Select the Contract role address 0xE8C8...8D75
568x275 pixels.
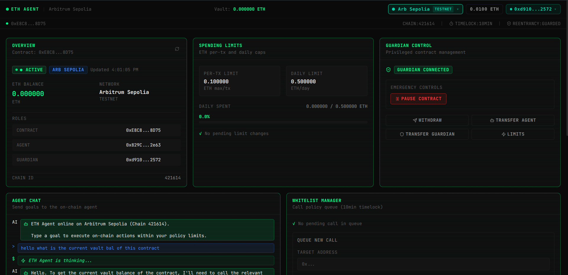click(143, 130)
